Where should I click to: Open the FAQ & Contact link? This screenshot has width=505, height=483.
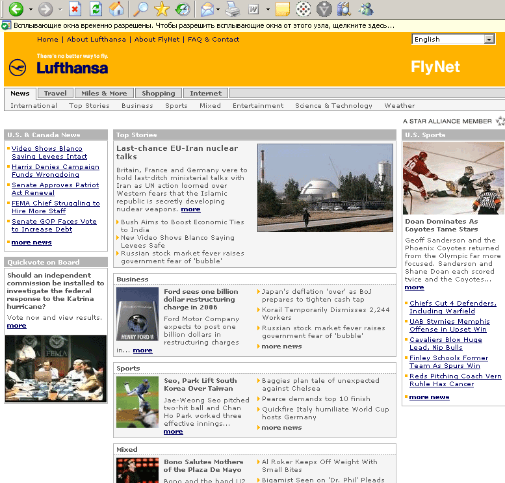(x=214, y=39)
